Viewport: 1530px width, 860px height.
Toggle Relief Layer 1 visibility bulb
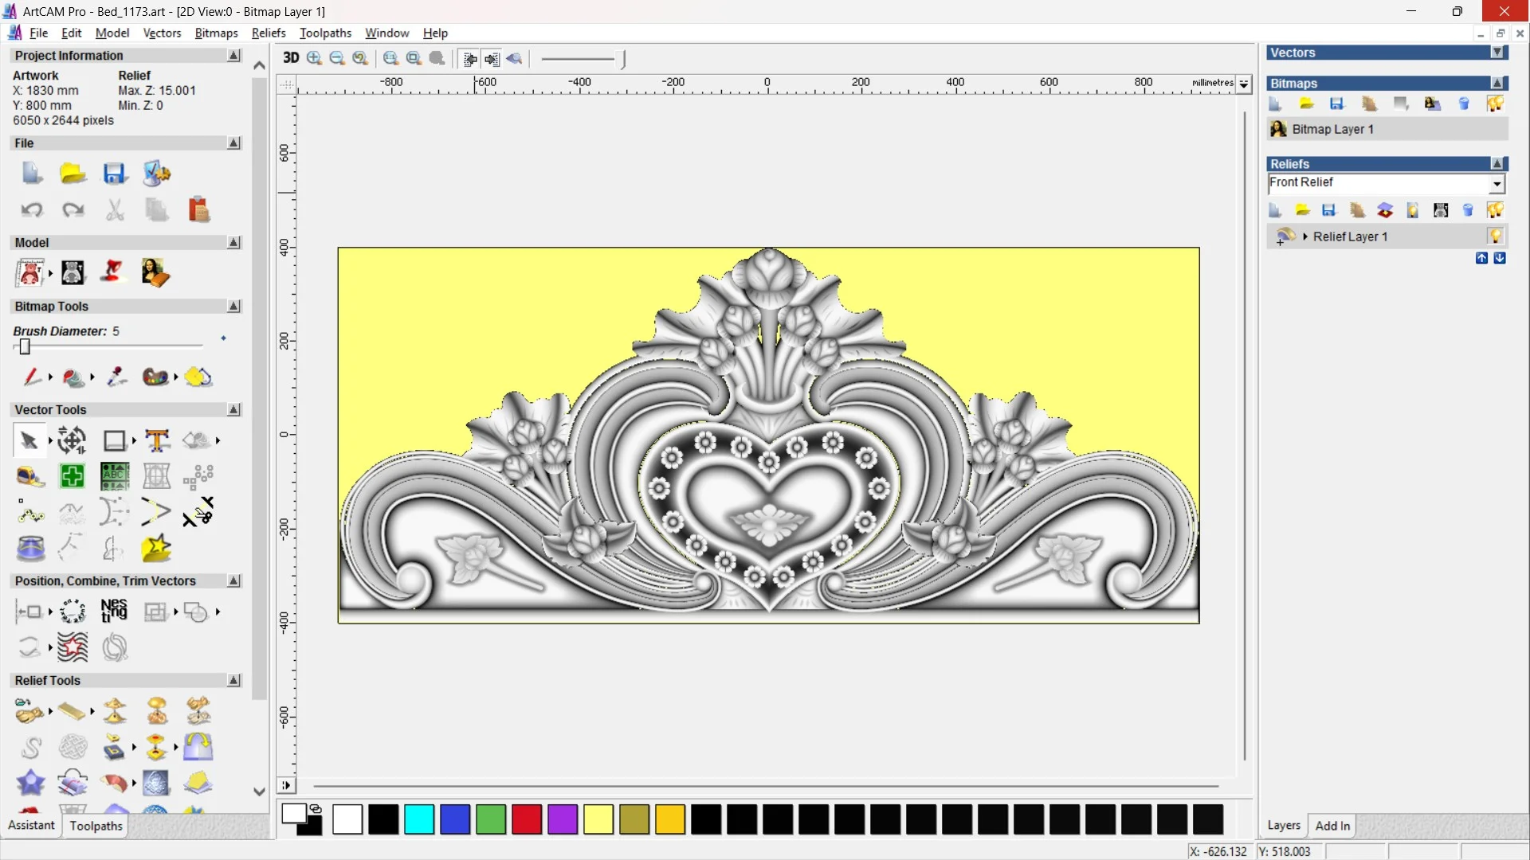click(x=1495, y=236)
